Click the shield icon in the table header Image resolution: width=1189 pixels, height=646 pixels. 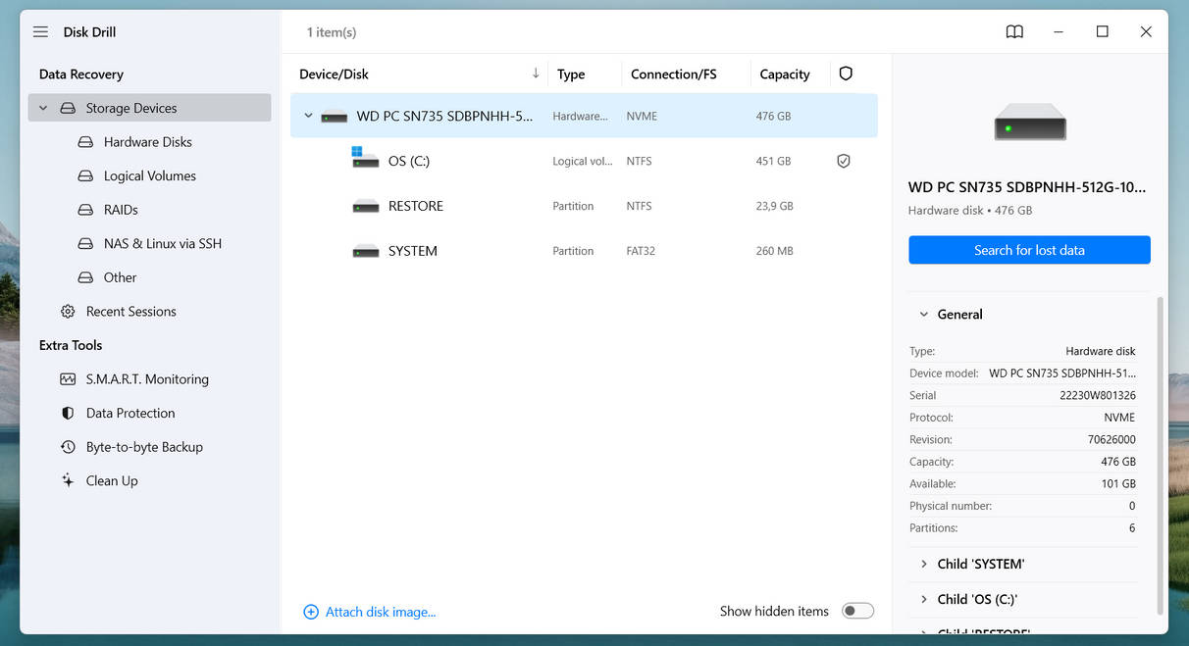(x=846, y=74)
